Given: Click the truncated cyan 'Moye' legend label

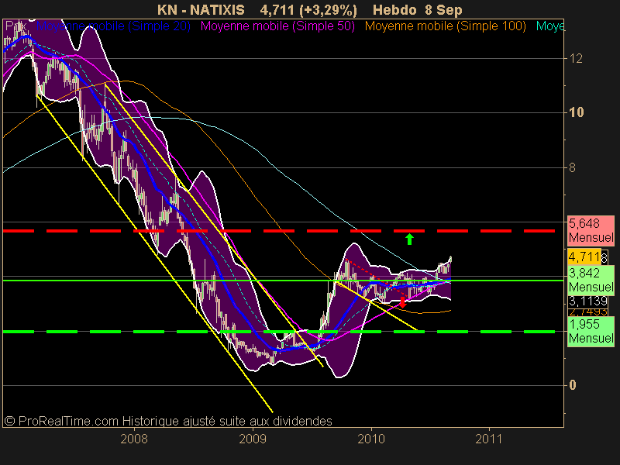Looking at the screenshot, I should point(550,26).
